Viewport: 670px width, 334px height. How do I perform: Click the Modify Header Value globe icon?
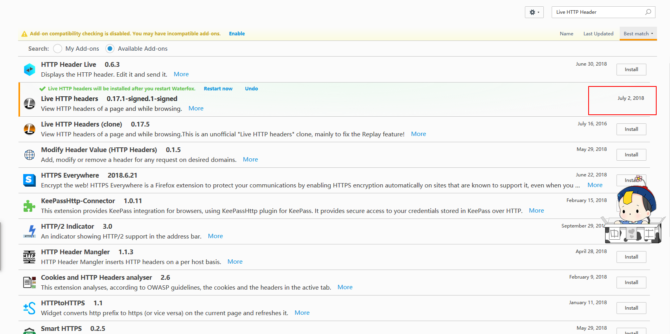(29, 155)
